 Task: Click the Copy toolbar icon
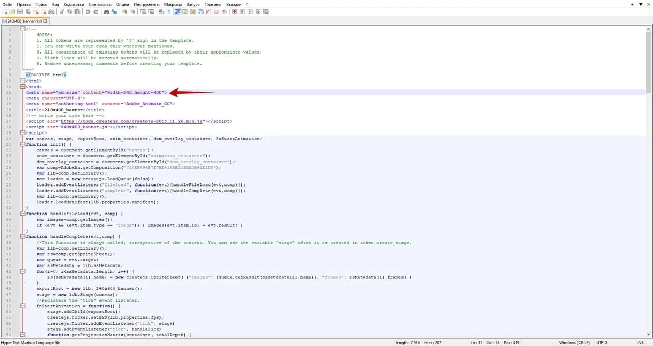click(69, 12)
